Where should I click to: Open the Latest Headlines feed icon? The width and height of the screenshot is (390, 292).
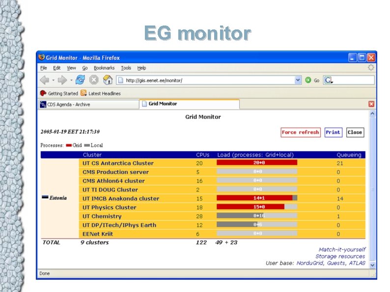[84, 93]
